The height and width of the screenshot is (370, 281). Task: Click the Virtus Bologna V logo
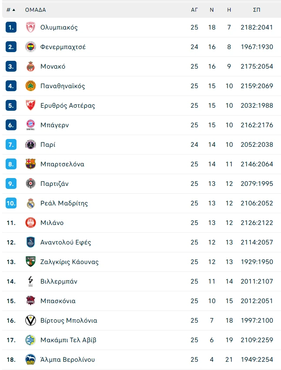click(x=30, y=320)
